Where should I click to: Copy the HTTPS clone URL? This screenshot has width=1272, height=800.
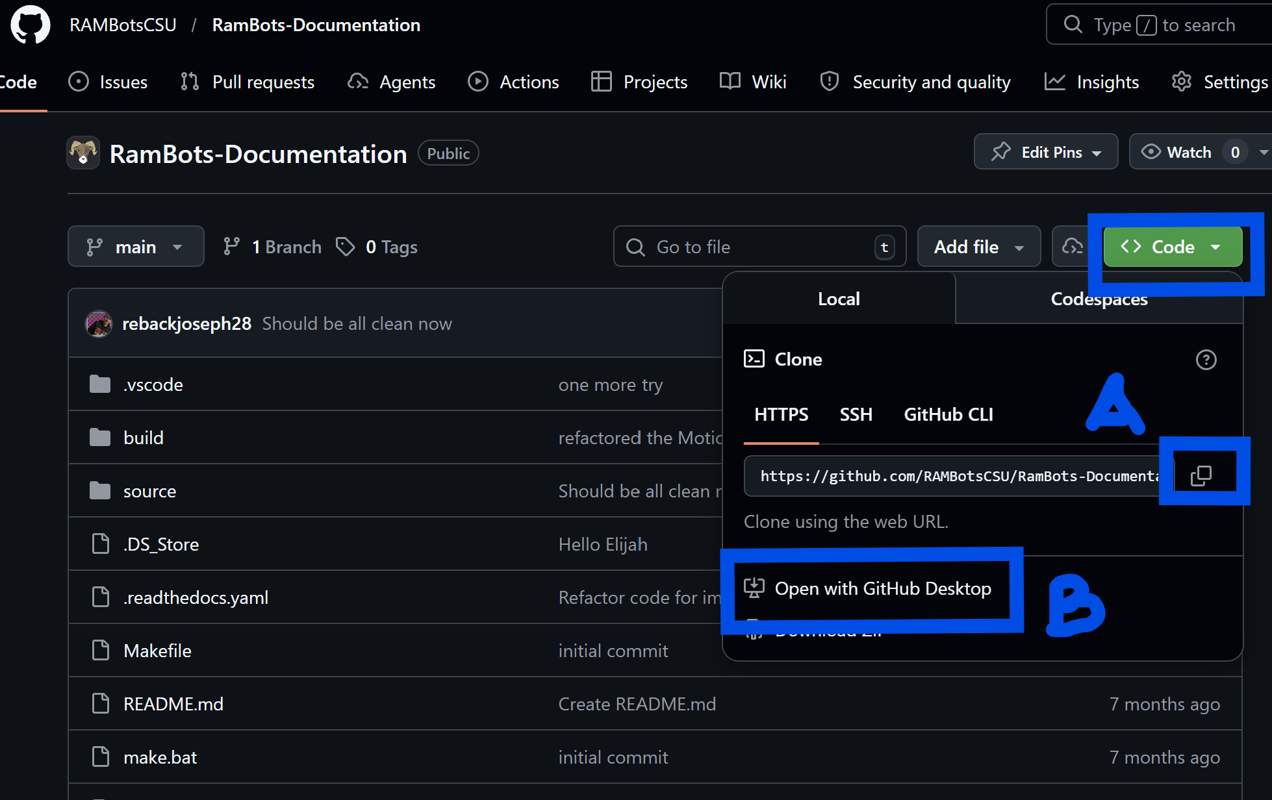coord(1201,476)
